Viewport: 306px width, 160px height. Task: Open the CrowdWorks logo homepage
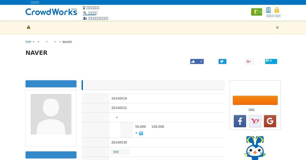(x=51, y=12)
